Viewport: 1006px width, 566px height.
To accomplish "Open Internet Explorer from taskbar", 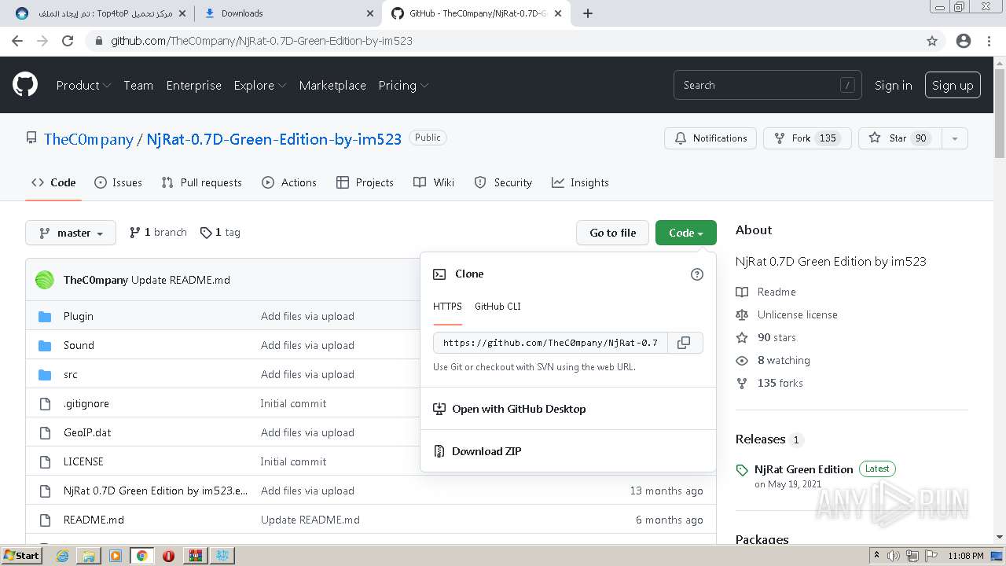I will pos(62,556).
